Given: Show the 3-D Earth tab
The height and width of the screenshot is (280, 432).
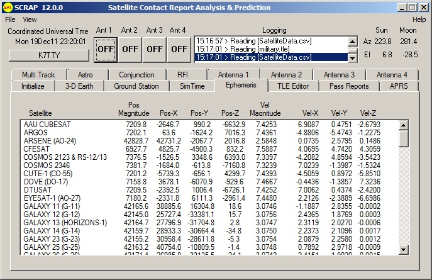Looking at the screenshot, I should [79, 86].
